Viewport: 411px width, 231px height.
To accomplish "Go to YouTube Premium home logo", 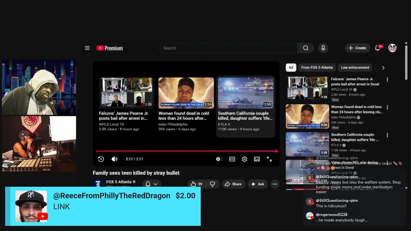I will (x=109, y=48).
